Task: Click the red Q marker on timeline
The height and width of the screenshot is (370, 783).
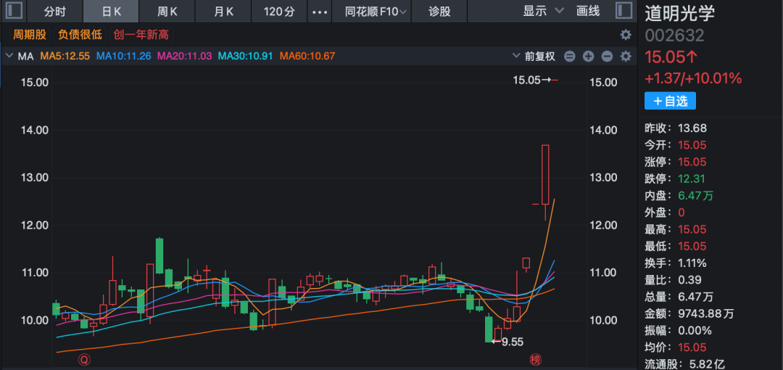Action: point(85,359)
